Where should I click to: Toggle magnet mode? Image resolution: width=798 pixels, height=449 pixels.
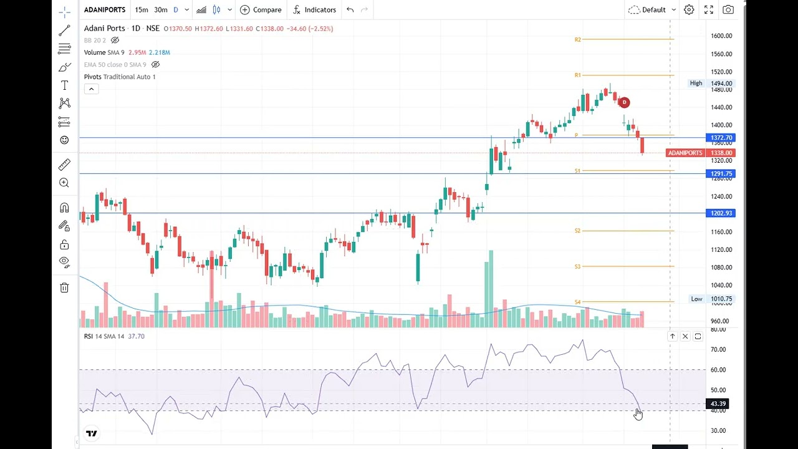tap(64, 208)
